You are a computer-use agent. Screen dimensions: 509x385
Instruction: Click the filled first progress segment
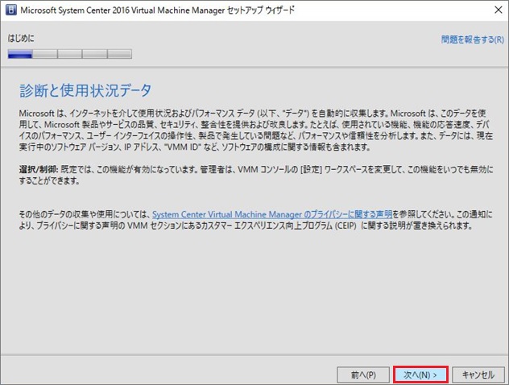click(x=20, y=55)
